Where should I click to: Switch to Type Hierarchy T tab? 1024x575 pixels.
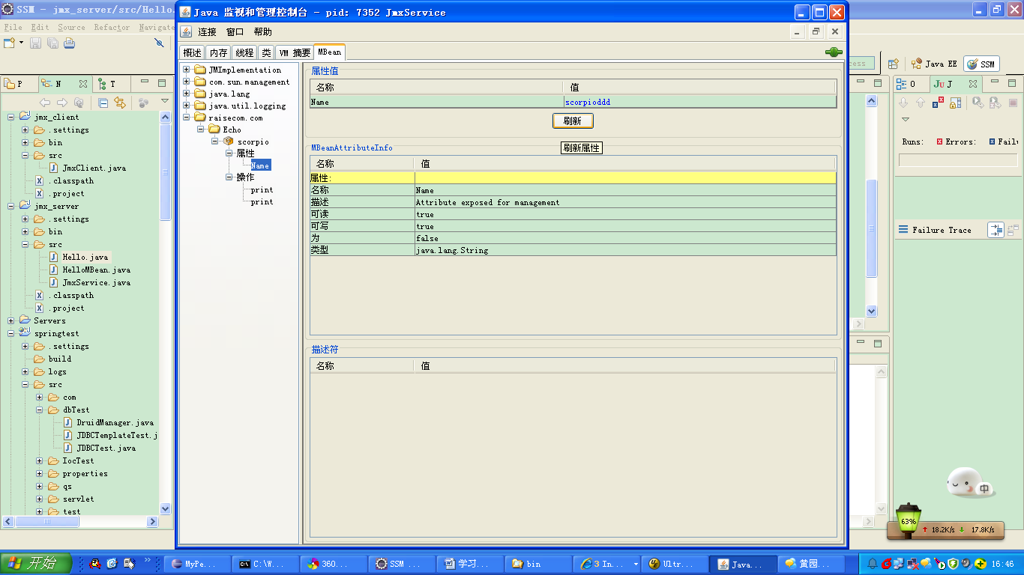point(107,84)
